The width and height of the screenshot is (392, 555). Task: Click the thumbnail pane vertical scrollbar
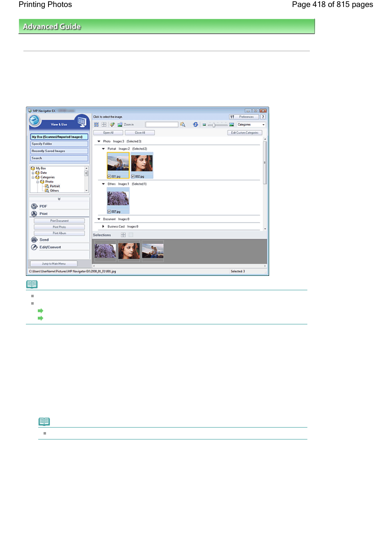265,162
